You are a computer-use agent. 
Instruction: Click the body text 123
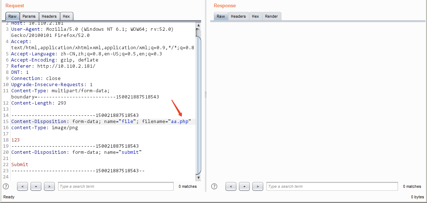(x=16, y=140)
